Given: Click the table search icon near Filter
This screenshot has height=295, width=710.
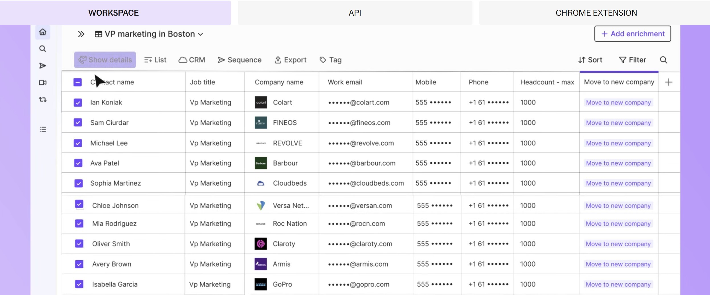Looking at the screenshot, I should (664, 60).
